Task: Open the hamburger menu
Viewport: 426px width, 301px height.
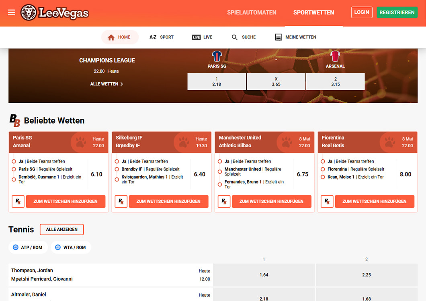Action: point(11,12)
